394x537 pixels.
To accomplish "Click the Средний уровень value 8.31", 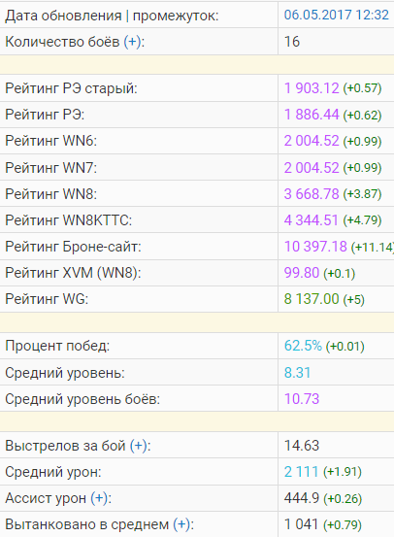I will click(x=297, y=372).
